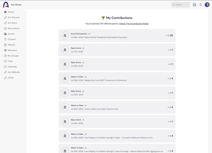Click the Members people icon
212x153 pixels.
[x=5, y=50]
